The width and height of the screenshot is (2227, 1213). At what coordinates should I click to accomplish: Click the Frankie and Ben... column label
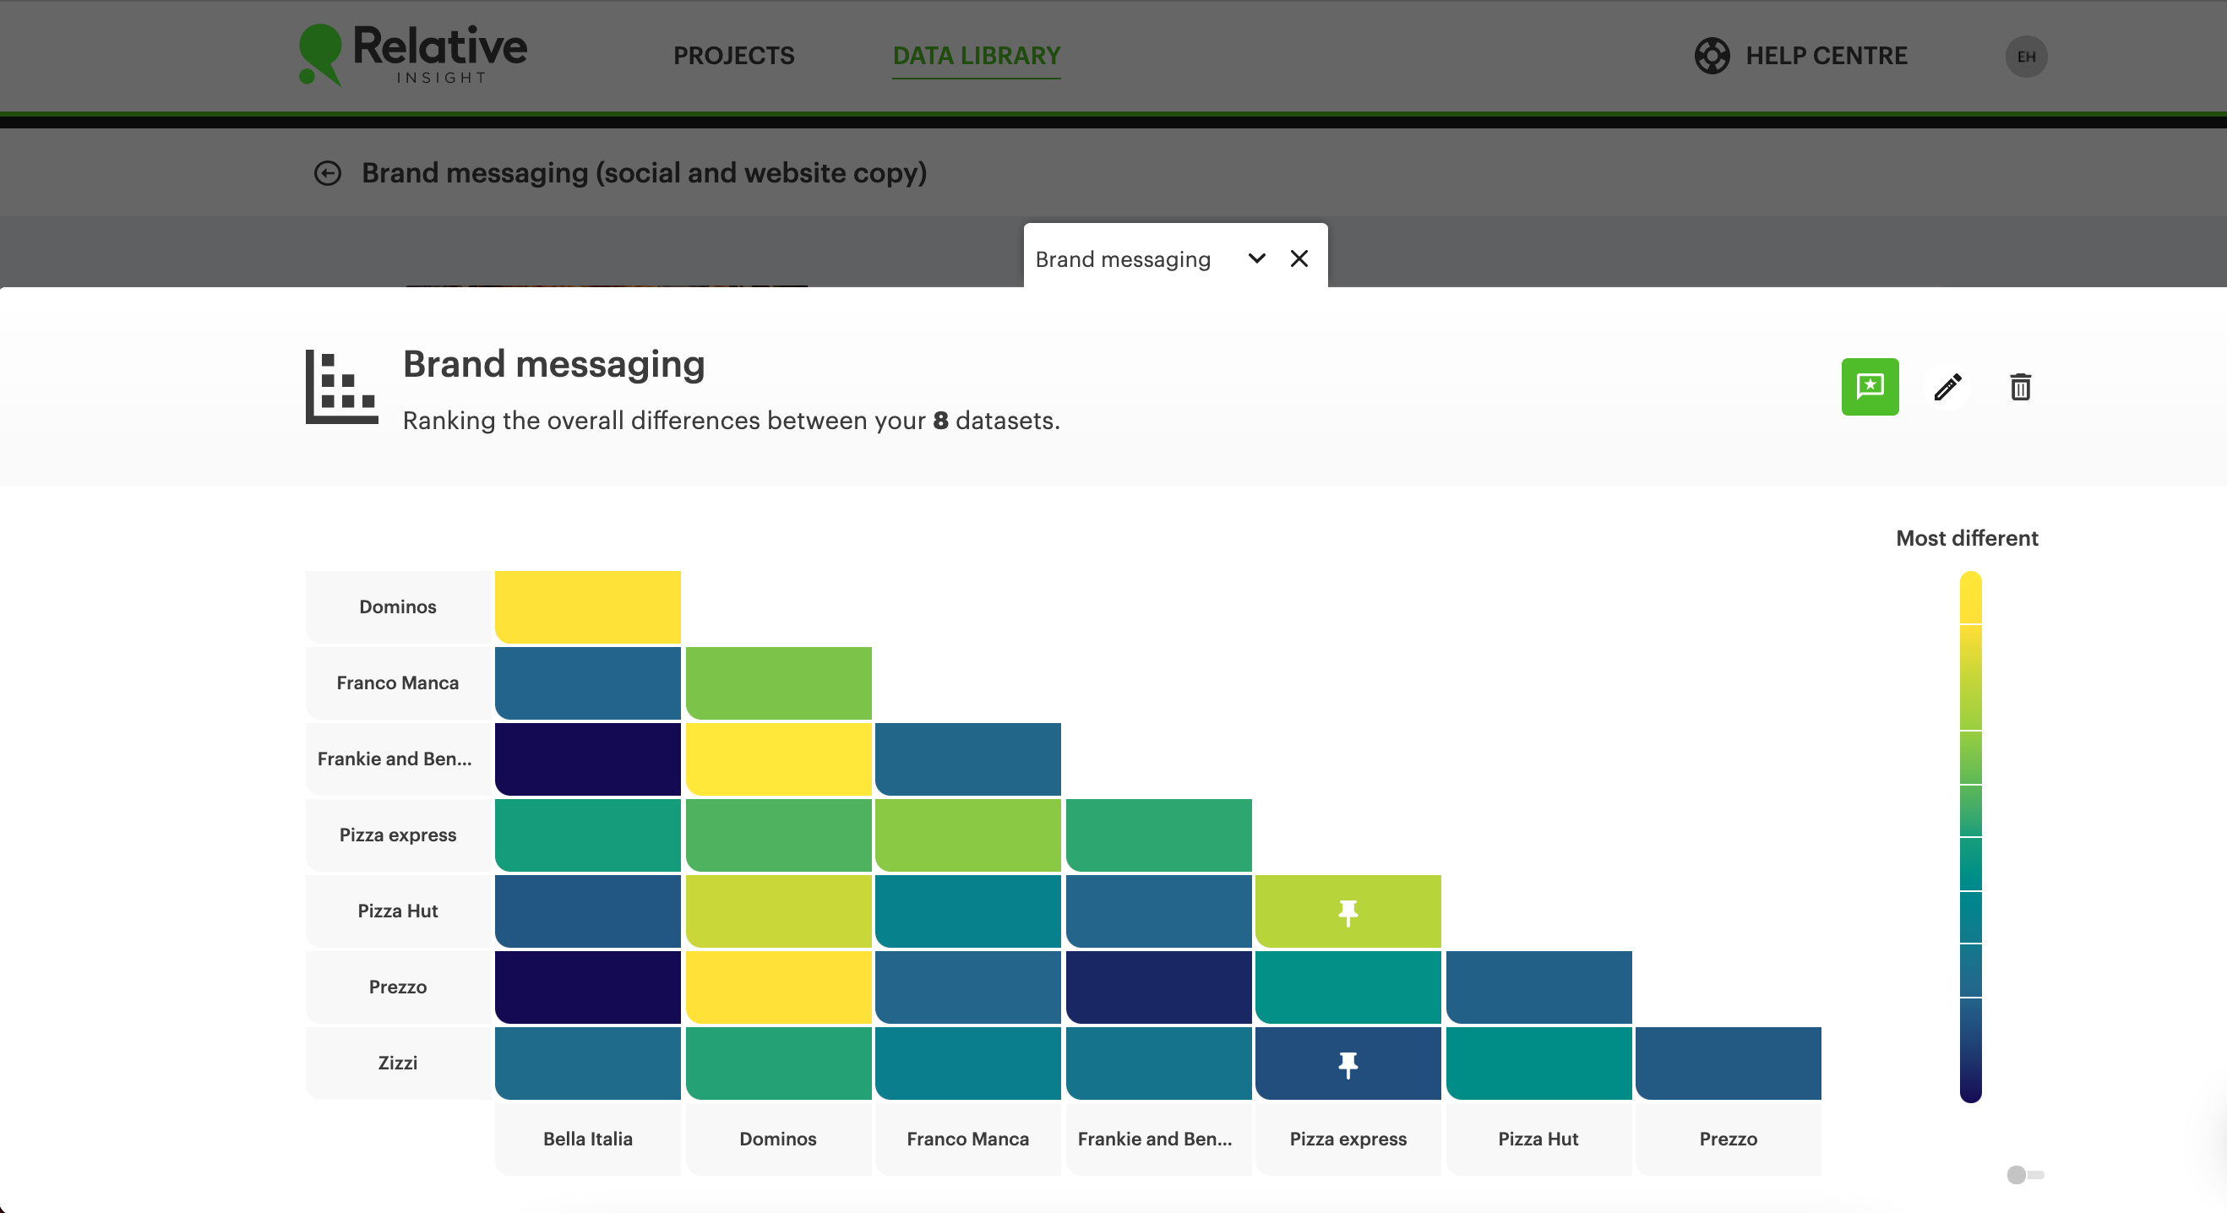(x=1158, y=1140)
